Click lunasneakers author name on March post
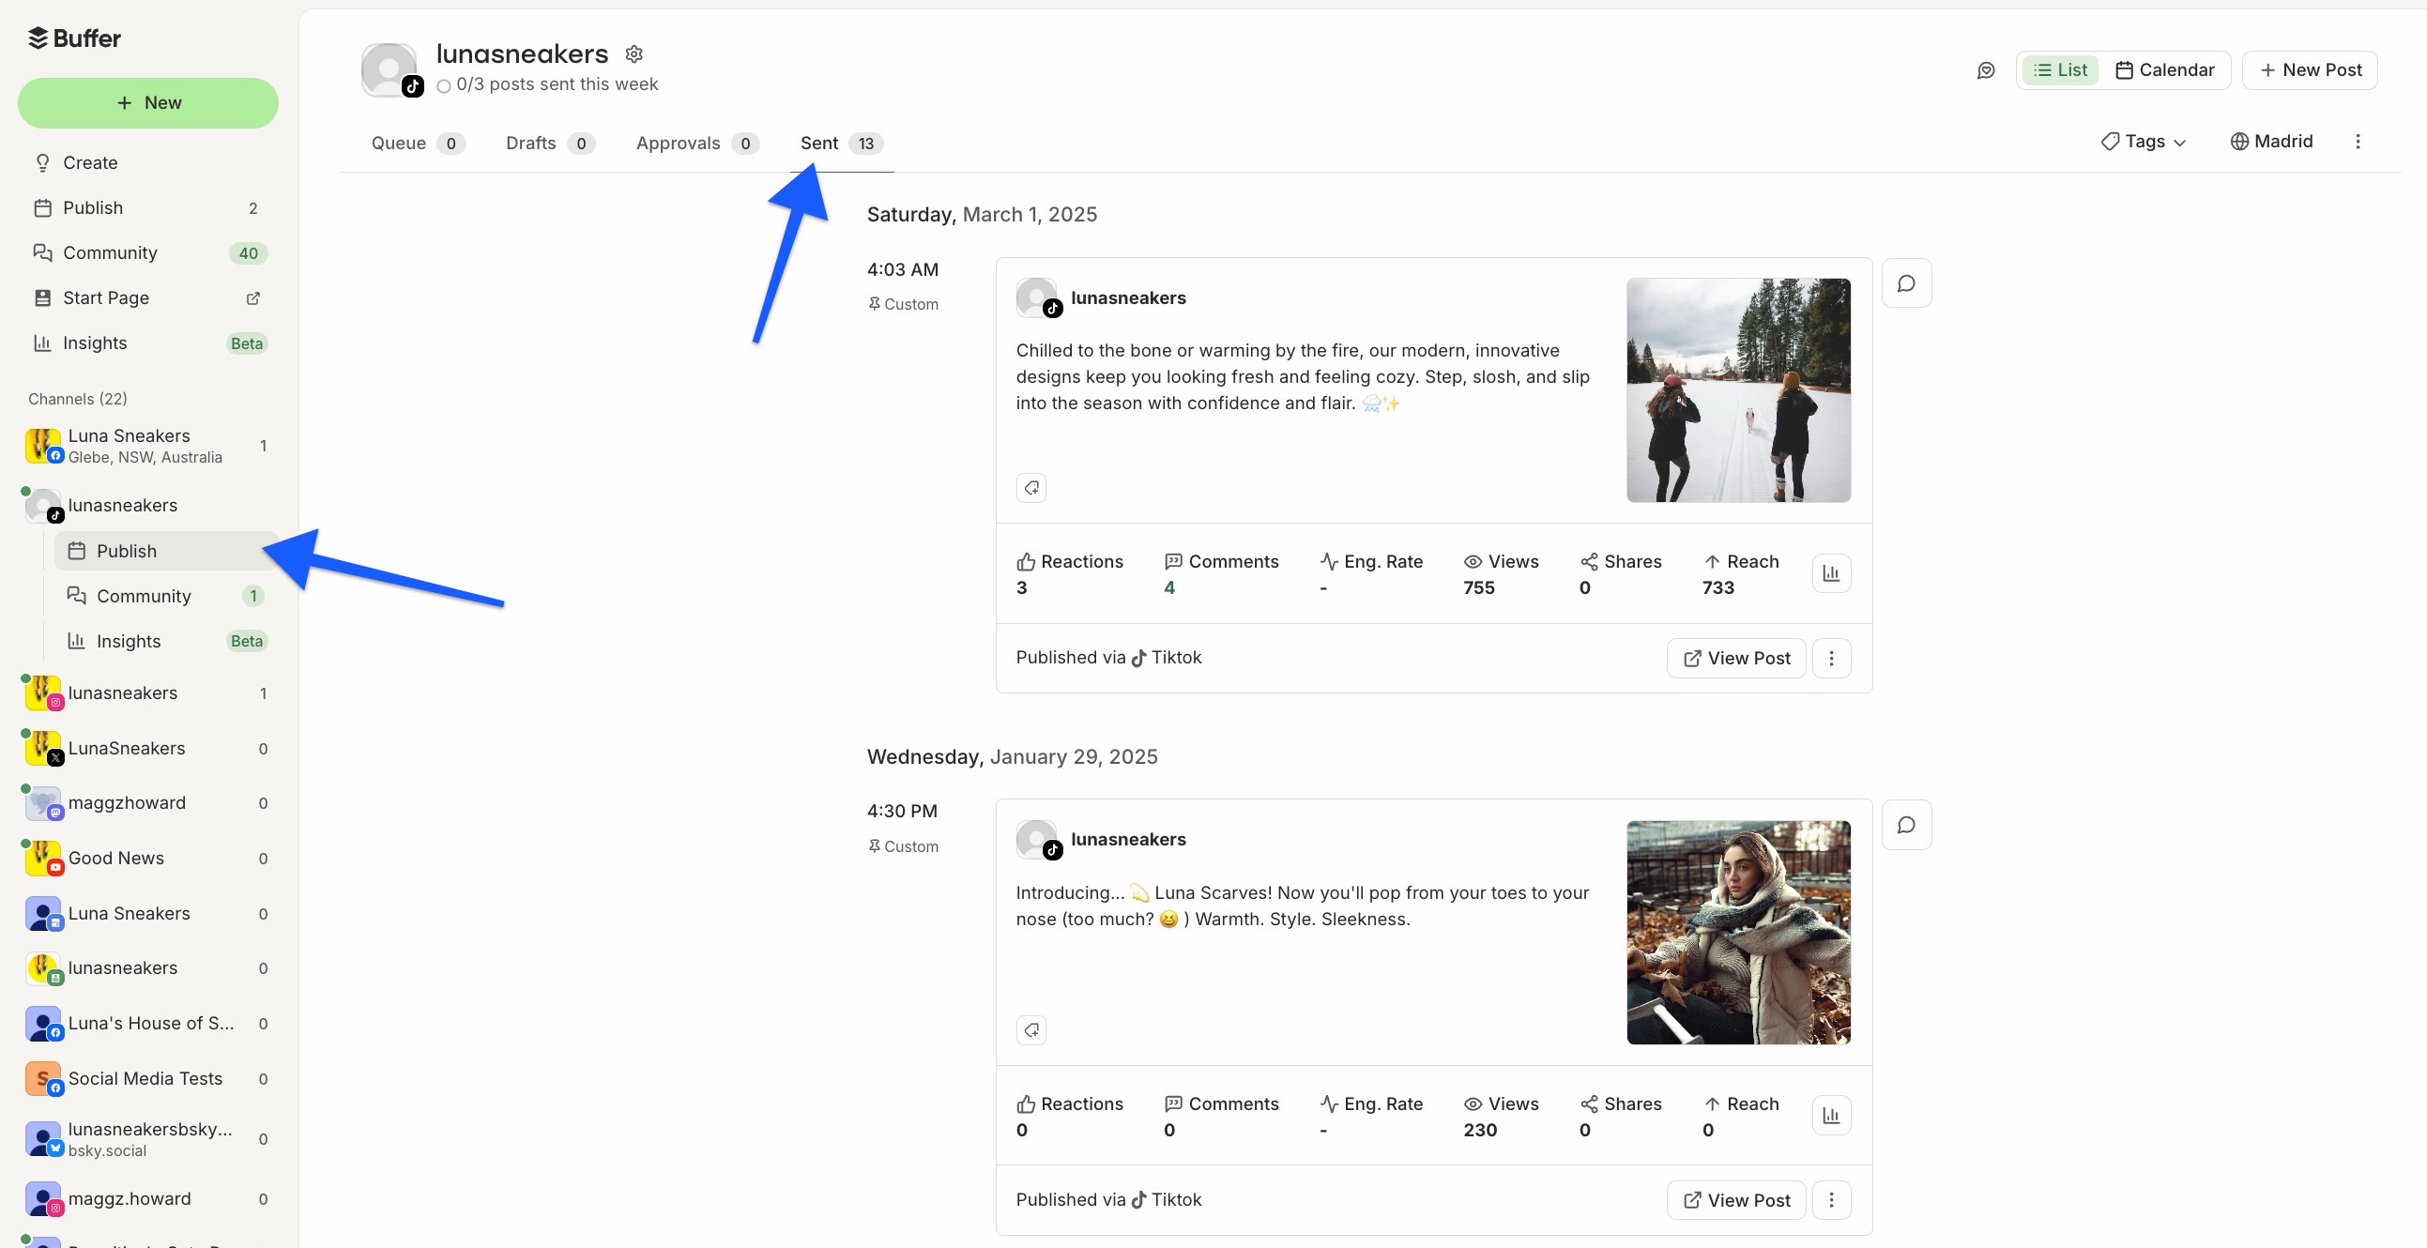Image resolution: width=2427 pixels, height=1248 pixels. click(x=1128, y=298)
